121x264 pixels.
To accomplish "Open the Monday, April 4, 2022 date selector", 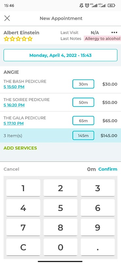I will 60,55.
